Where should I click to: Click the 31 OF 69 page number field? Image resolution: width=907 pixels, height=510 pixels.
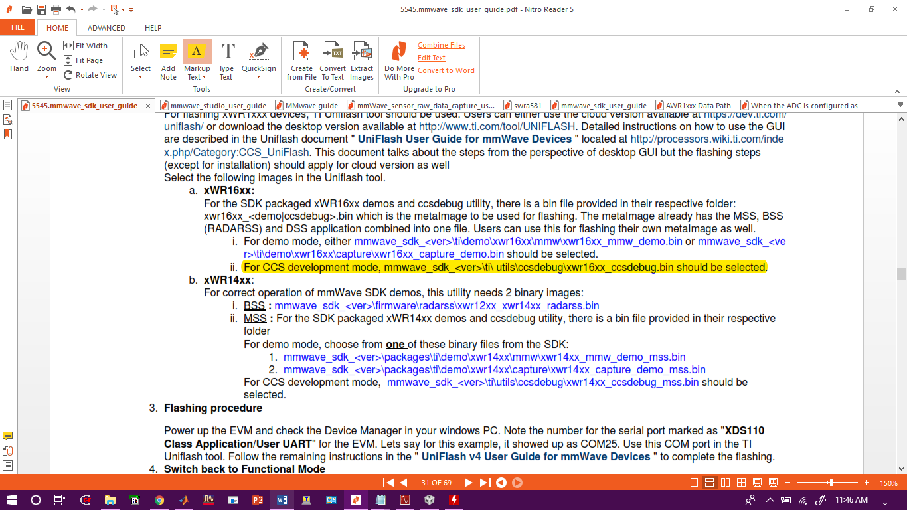[x=436, y=483]
